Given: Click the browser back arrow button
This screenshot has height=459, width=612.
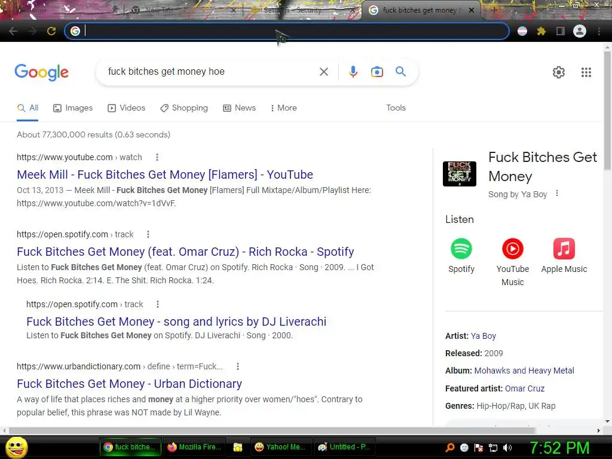Looking at the screenshot, I should point(13,31).
